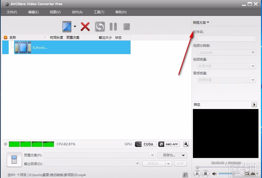Image resolution: width=262 pixels, height=178 pixels.
Task: Close the audio spectrum with the X toggle
Action: click(x=5, y=144)
